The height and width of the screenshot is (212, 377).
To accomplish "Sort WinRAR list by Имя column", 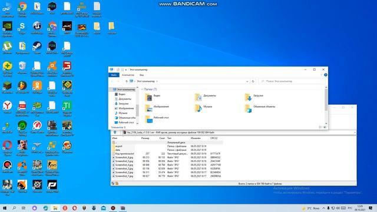I will (123, 138).
